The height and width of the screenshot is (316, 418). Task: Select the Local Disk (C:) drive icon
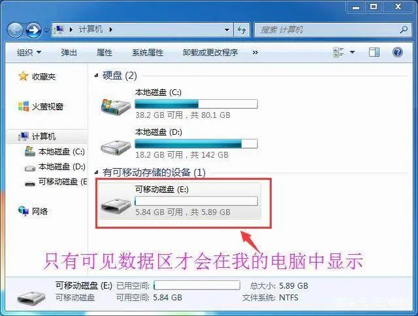116,106
